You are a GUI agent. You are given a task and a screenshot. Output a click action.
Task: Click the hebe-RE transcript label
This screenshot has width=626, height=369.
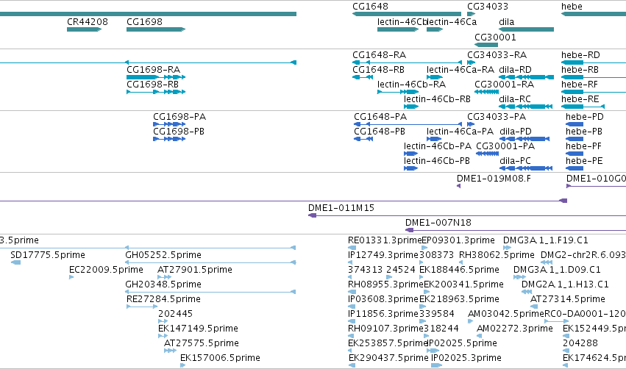580,99
